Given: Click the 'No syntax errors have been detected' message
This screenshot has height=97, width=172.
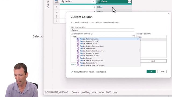Looking at the screenshot, I should pos(90,72).
